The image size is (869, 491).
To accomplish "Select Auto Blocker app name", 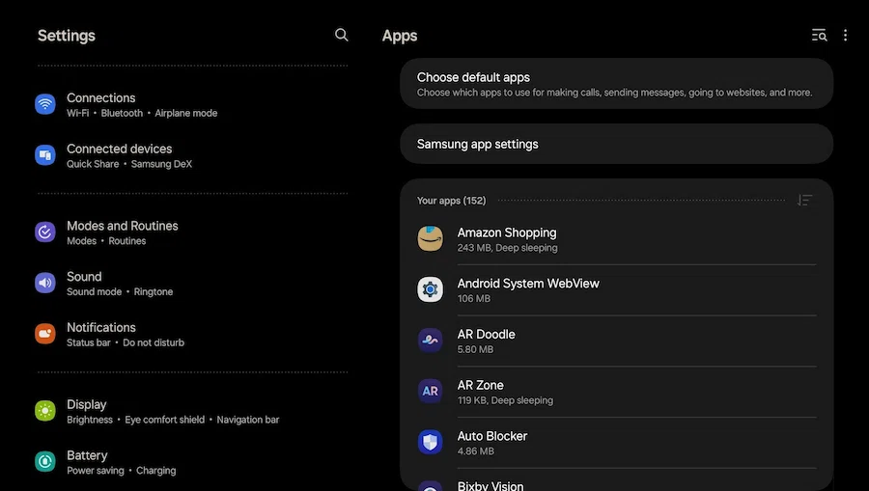I will pos(492,436).
